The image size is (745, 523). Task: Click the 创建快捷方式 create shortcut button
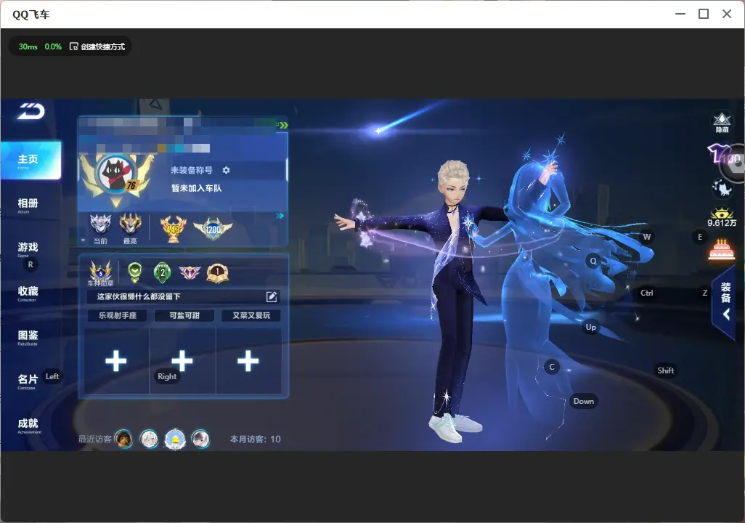(97, 46)
